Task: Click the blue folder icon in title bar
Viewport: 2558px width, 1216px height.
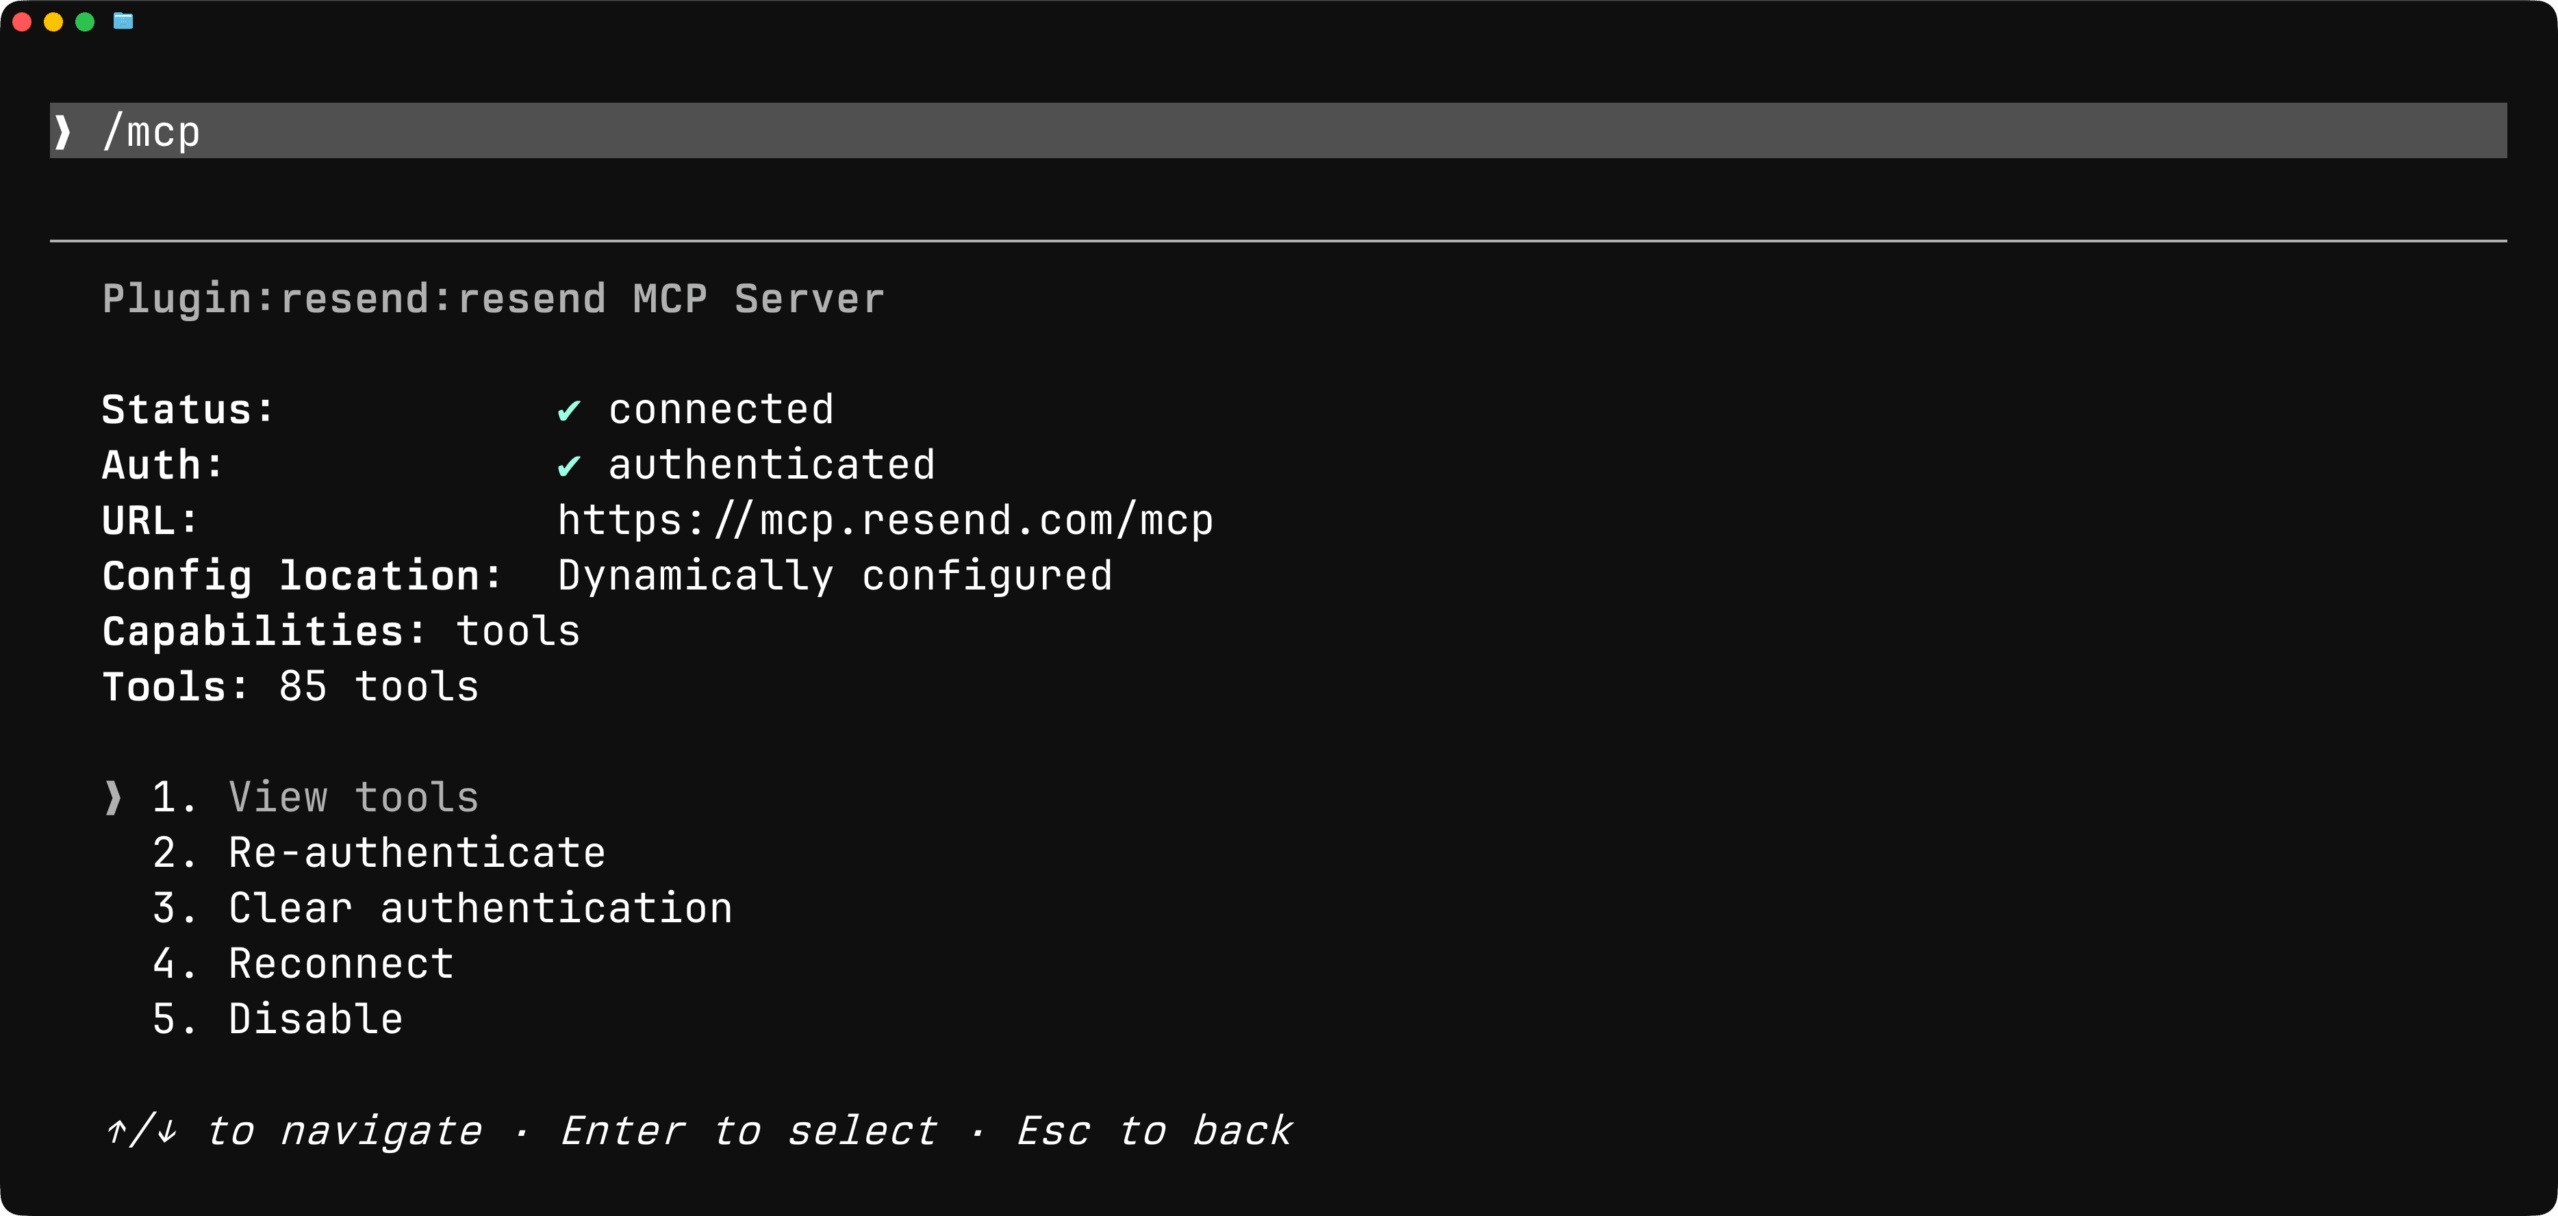Action: point(123,21)
